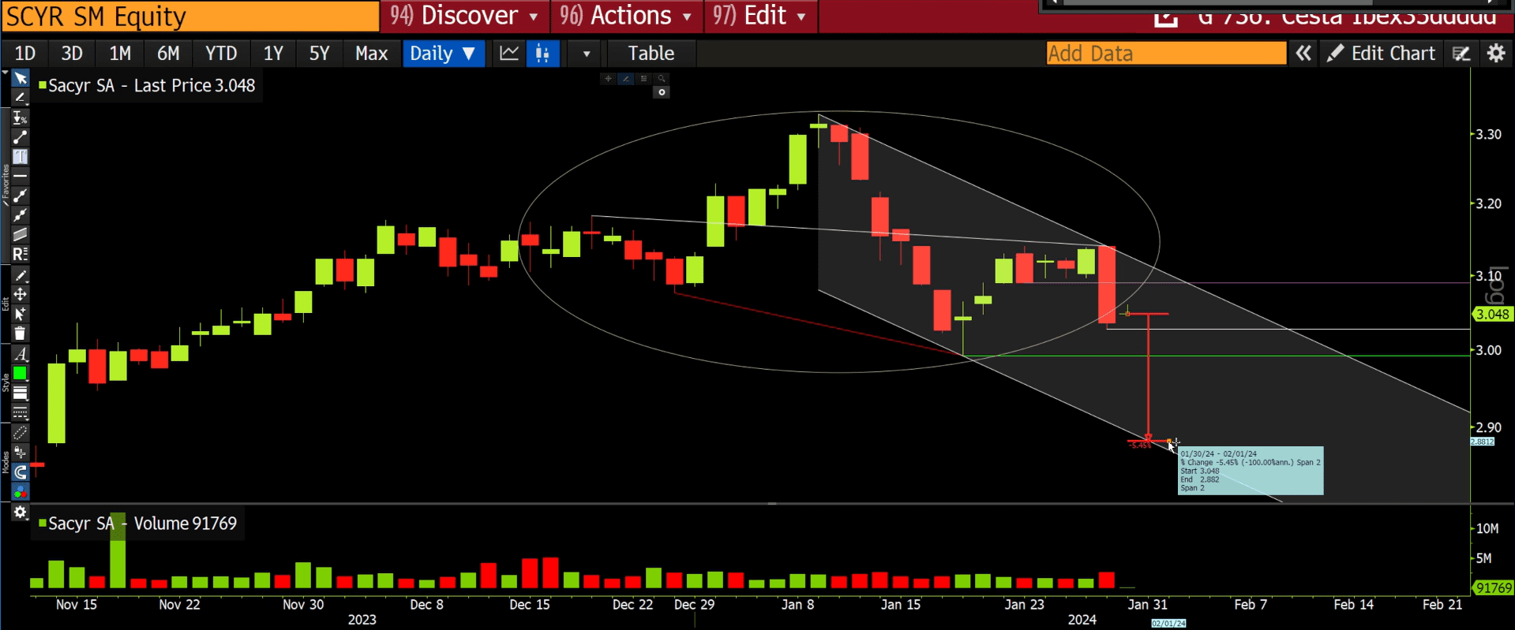Open the annotations list edit icon
The width and height of the screenshot is (1515, 630).
coord(1461,53)
